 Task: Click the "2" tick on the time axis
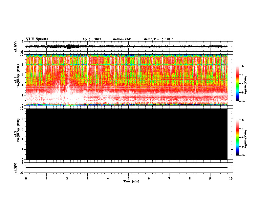click(x=67, y=178)
